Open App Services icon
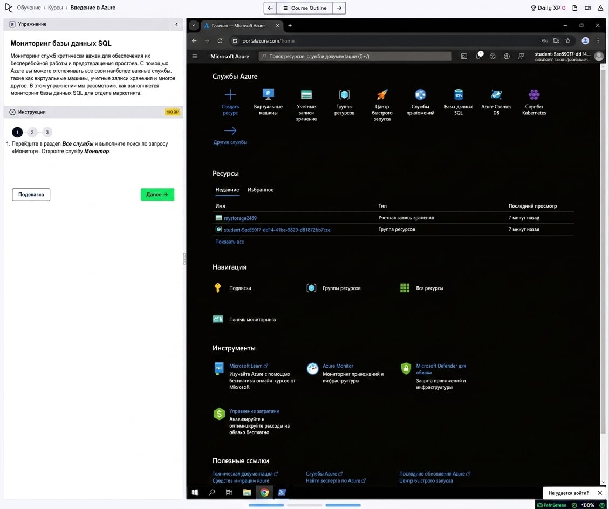The image size is (609, 509). coord(420,94)
